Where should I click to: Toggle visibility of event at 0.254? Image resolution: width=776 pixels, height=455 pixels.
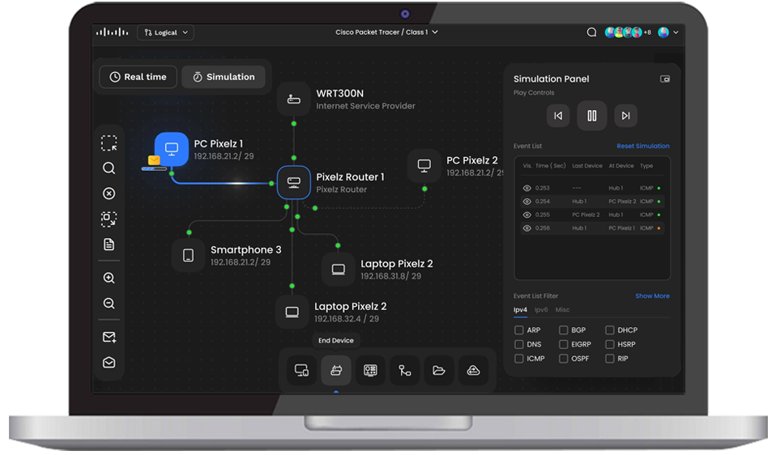(527, 202)
